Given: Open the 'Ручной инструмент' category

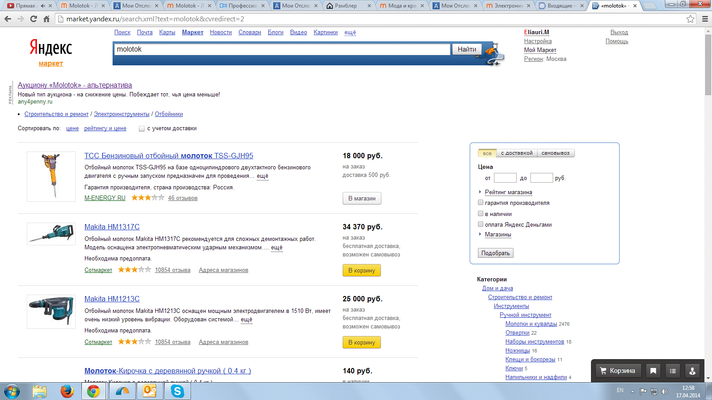Looking at the screenshot, I should click(526, 315).
